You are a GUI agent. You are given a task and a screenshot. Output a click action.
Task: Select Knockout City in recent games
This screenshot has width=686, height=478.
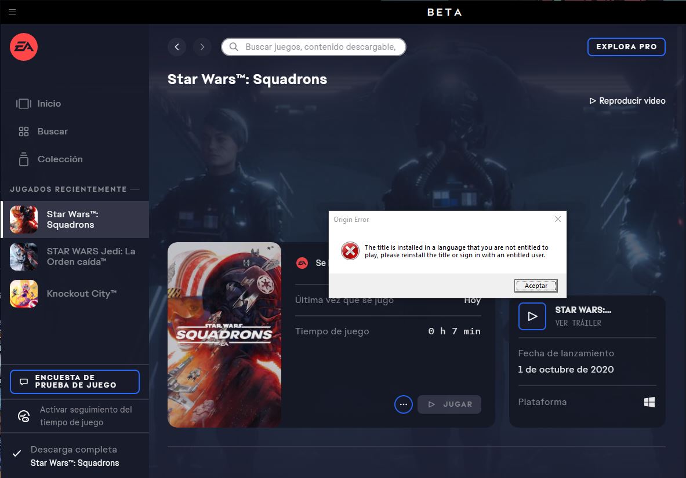coord(74,294)
